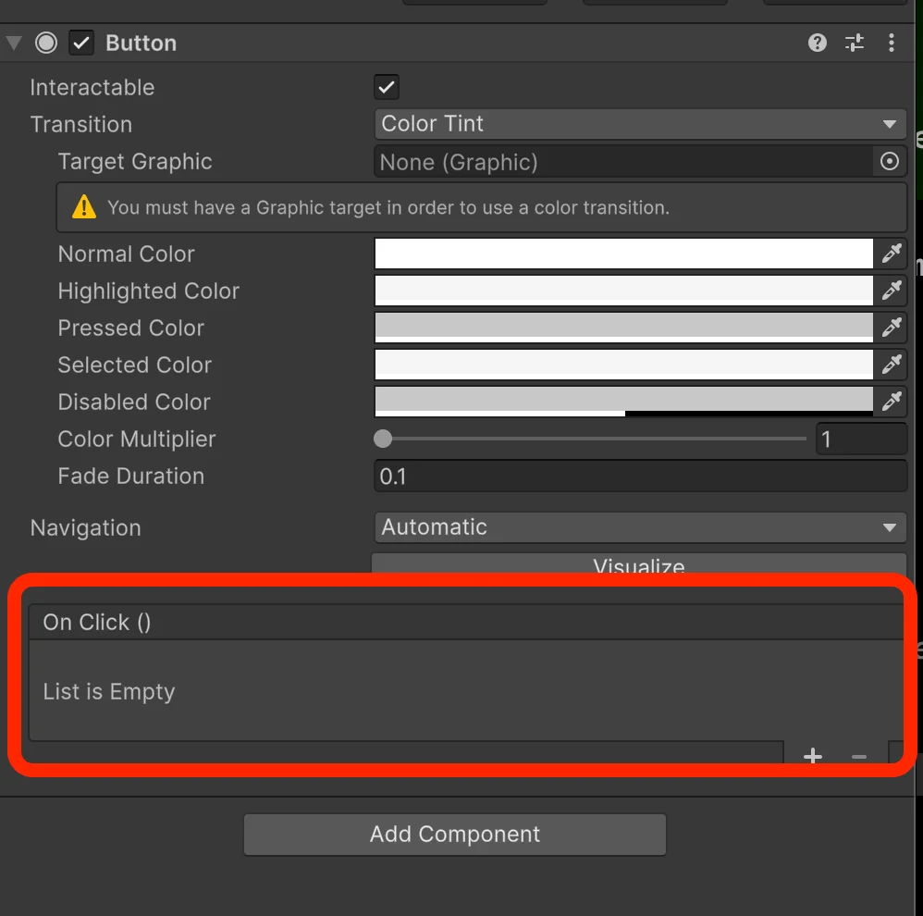Image resolution: width=923 pixels, height=916 pixels.
Task: Click the plus icon to add an On Click event
Action: (812, 755)
